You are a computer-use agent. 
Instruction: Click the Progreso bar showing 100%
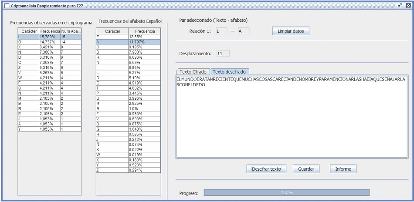[x=286, y=192]
